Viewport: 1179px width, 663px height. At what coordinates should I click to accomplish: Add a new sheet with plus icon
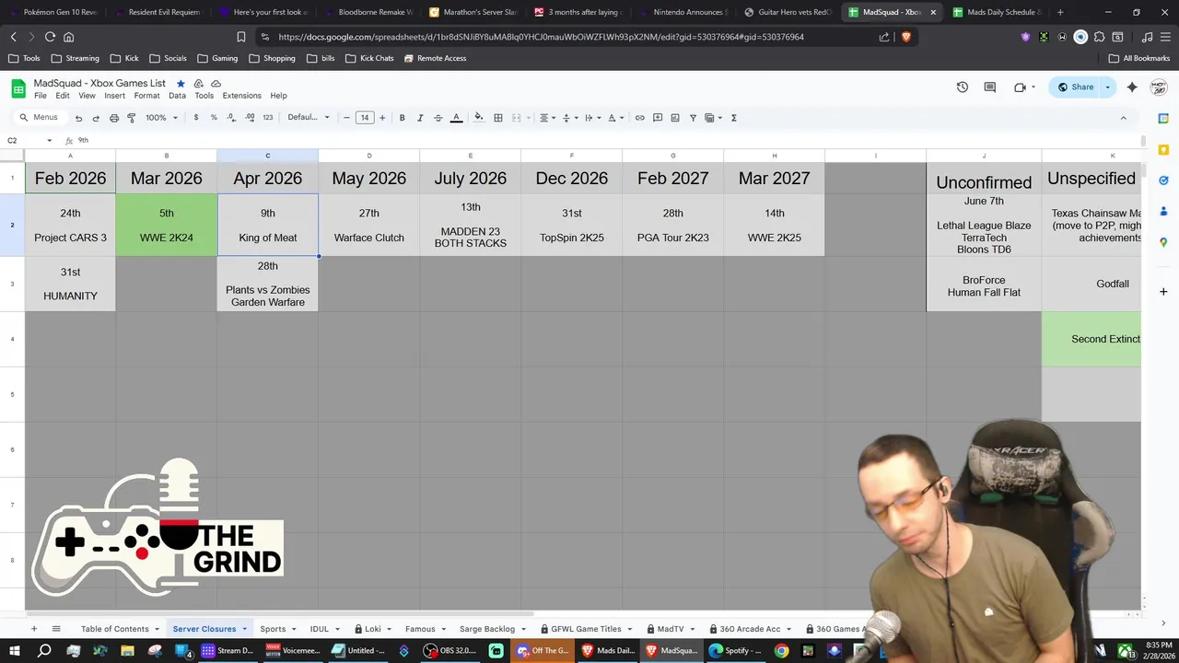coord(34,629)
